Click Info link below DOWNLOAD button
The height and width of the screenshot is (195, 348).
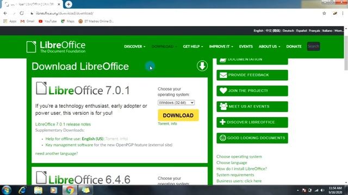coord(174,124)
